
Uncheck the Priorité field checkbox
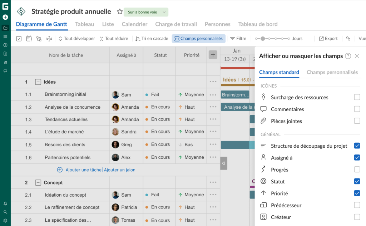click(x=357, y=193)
